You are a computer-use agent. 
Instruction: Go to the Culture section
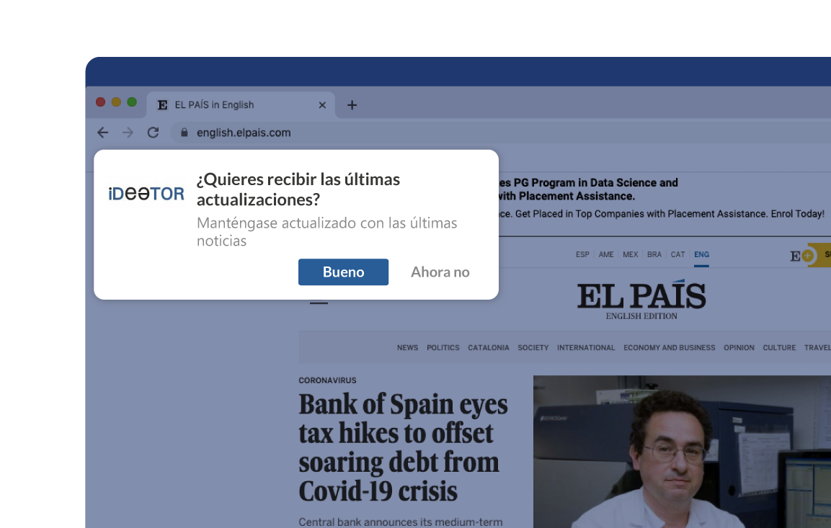click(779, 348)
